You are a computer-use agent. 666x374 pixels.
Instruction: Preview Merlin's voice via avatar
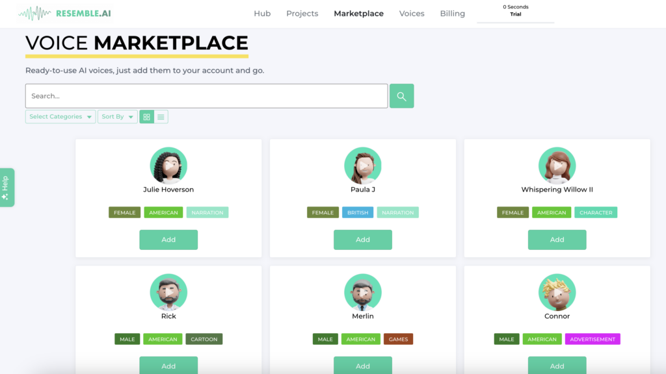(x=362, y=292)
